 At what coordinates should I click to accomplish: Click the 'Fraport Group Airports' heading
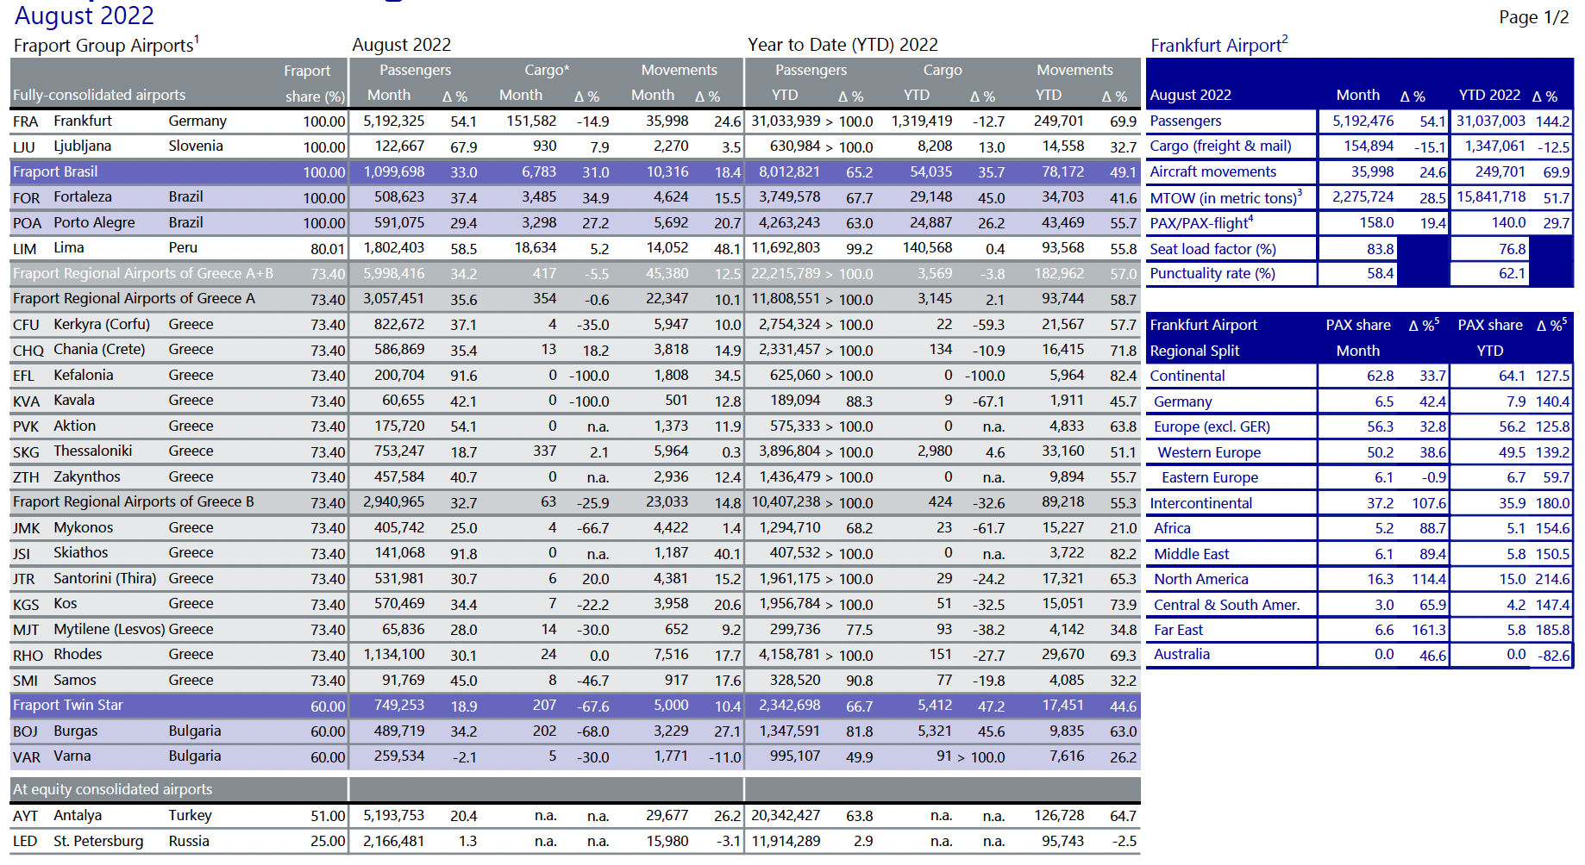tap(105, 46)
